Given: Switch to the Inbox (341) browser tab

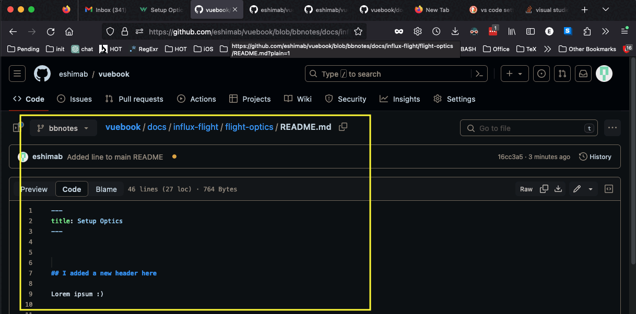Looking at the screenshot, I should pos(105,9).
